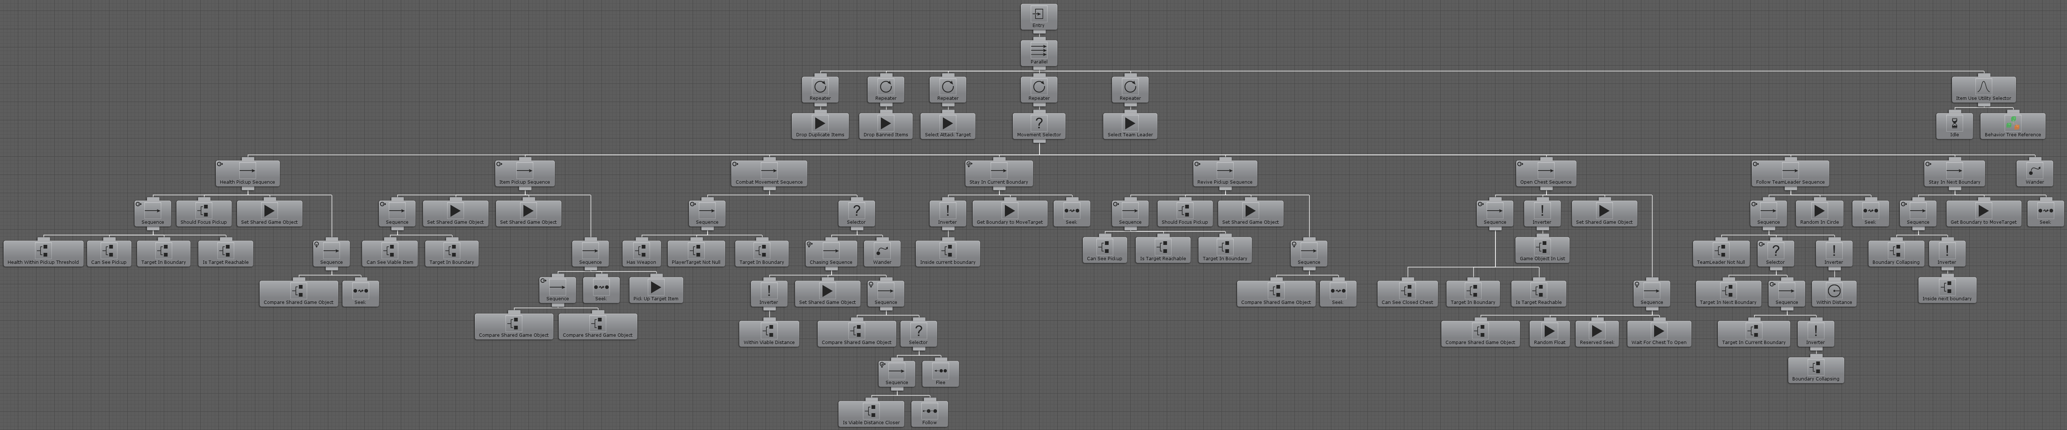
Task: Click the Follow action node
Action: 929,414
